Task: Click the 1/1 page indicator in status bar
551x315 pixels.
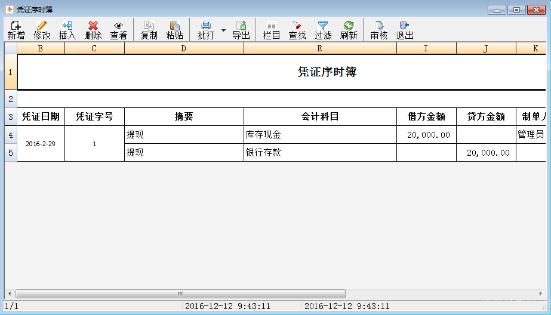Action: click(x=11, y=306)
